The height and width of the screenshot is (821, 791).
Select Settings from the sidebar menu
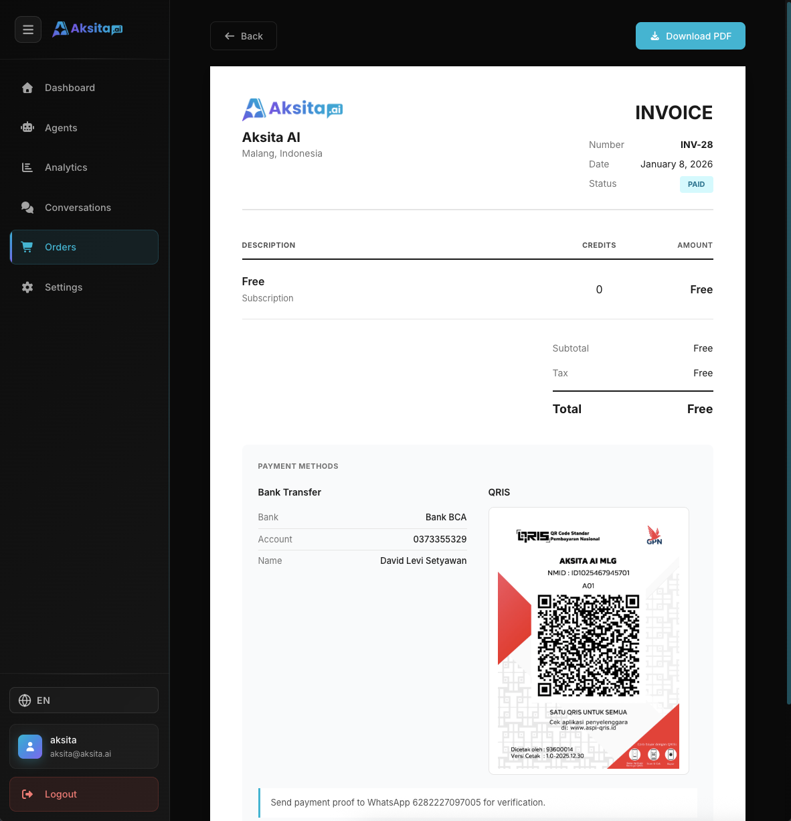(x=64, y=287)
